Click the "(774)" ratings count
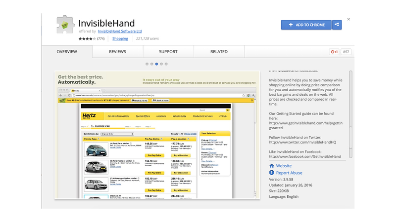 click(x=101, y=38)
